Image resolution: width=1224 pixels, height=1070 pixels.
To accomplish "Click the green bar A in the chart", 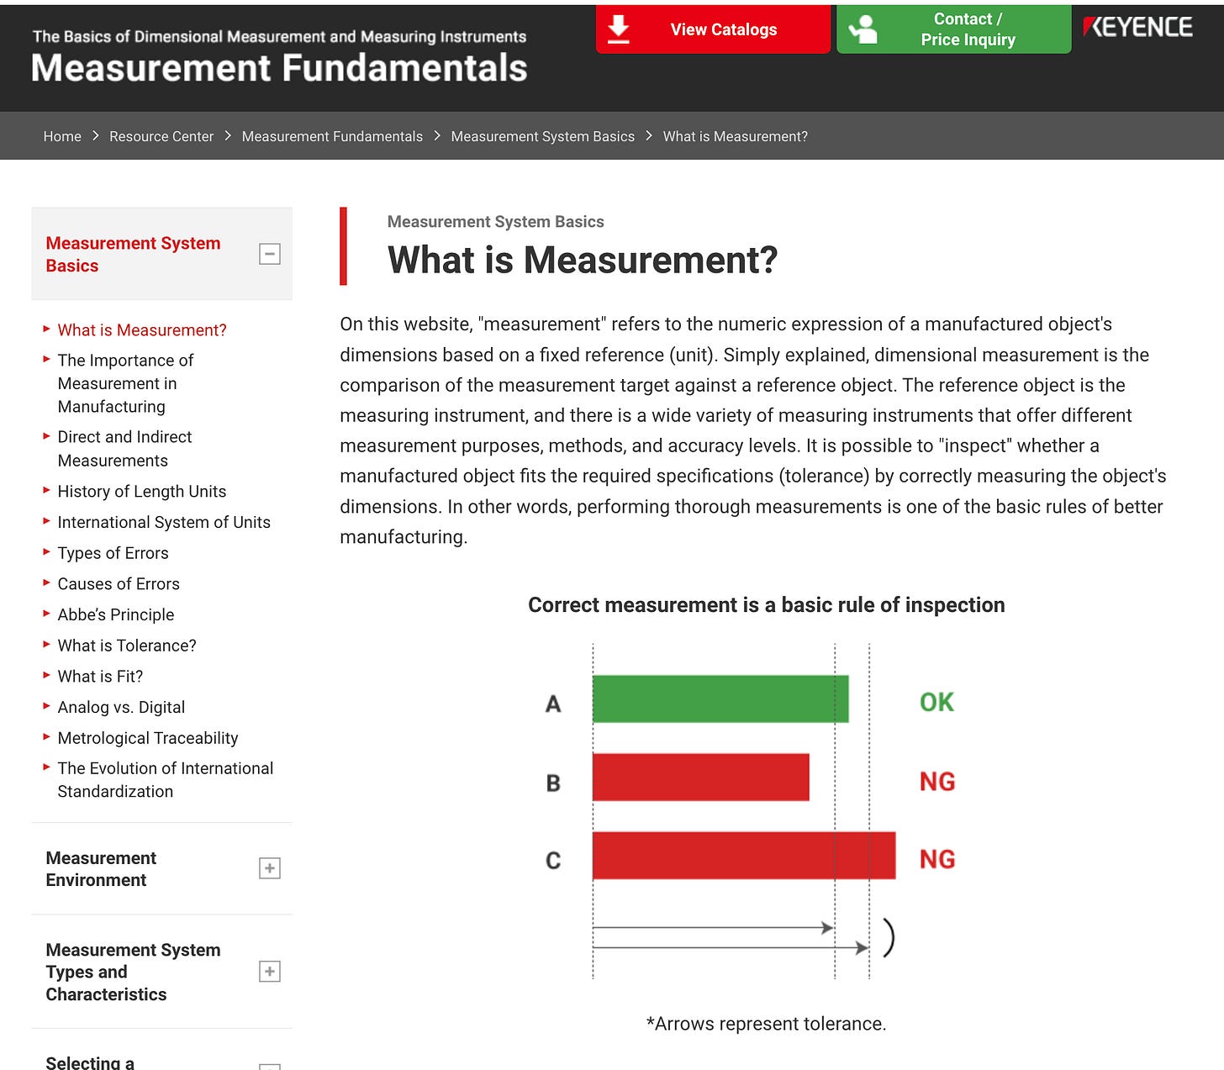I will pos(720,698).
